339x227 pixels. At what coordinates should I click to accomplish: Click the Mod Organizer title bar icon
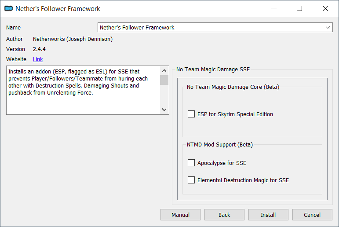9,8
